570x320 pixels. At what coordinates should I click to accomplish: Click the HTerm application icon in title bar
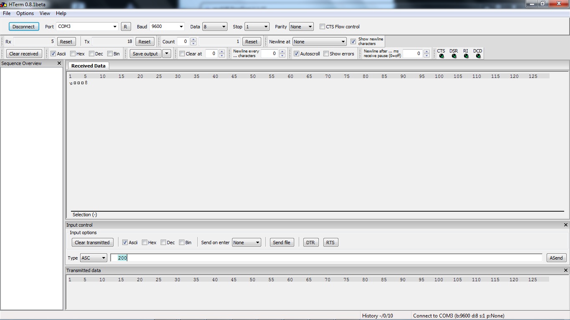[4, 4]
